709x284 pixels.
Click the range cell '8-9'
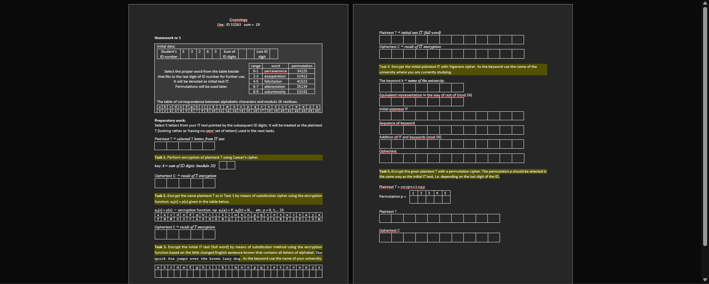pos(256,92)
